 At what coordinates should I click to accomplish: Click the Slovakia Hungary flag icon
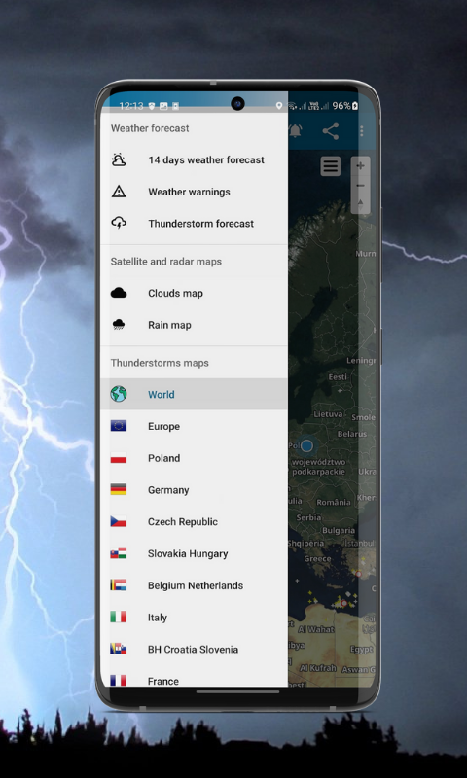tap(119, 553)
